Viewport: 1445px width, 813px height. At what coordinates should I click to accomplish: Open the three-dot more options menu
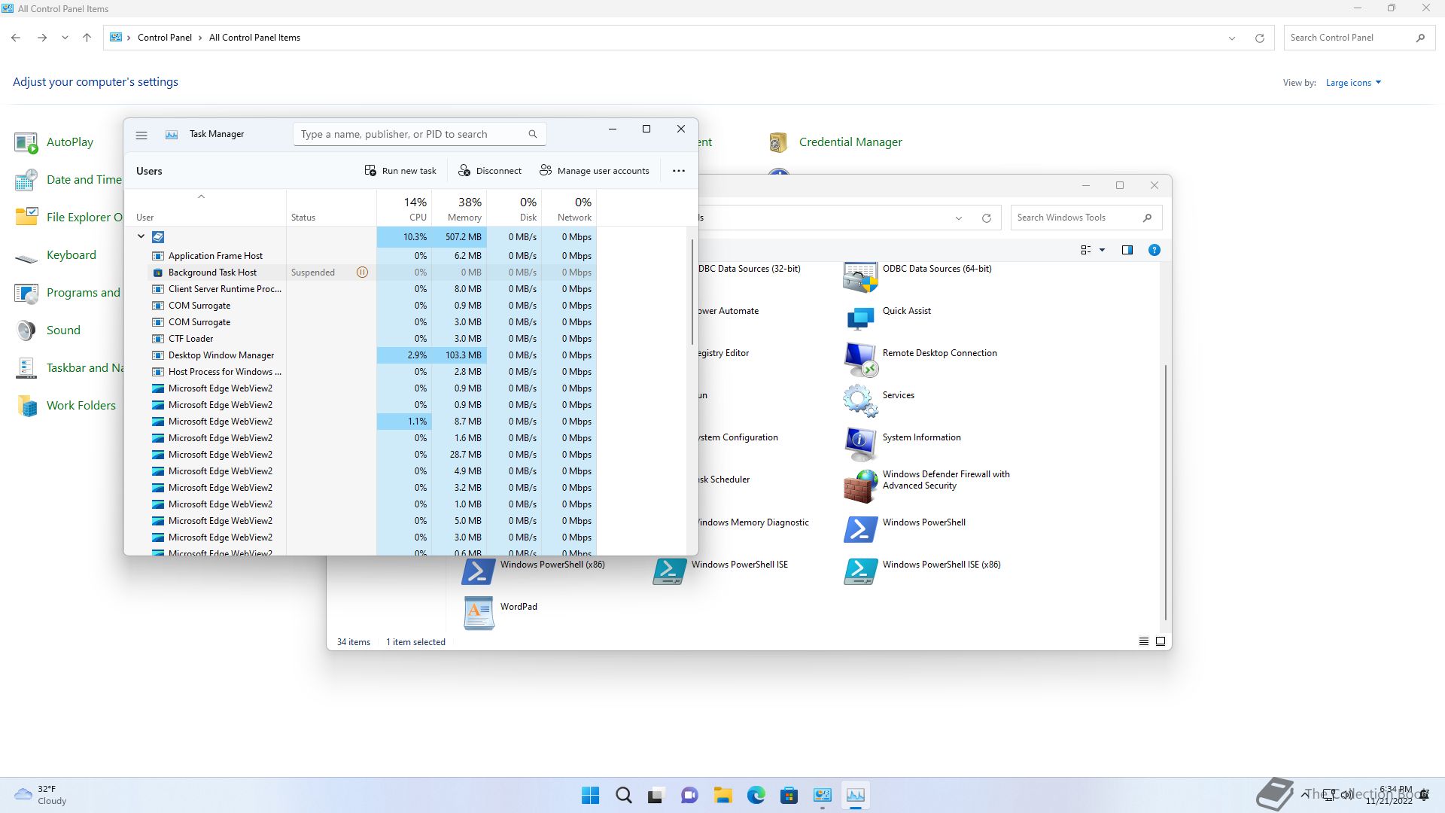pyautogui.click(x=679, y=171)
